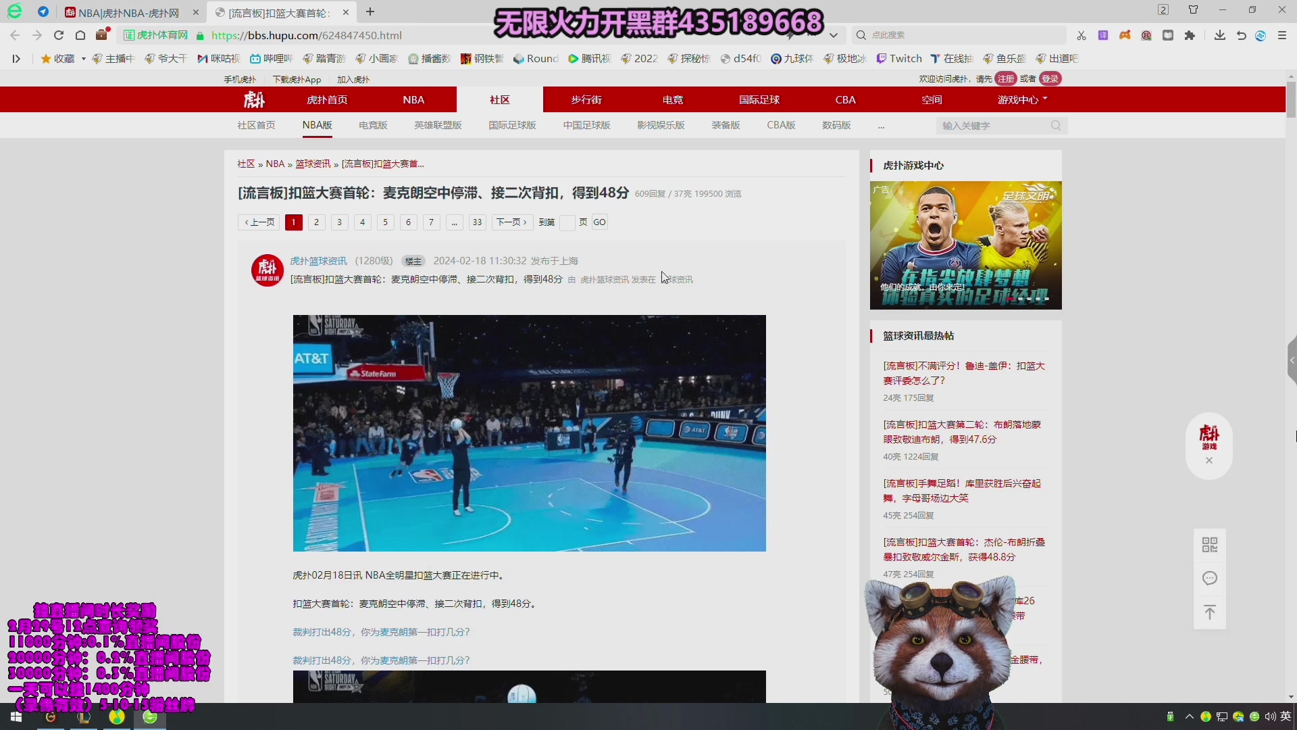Image resolution: width=1297 pixels, height=730 pixels.
Task: Open the 腾讯视 bookmark
Action: [589, 59]
